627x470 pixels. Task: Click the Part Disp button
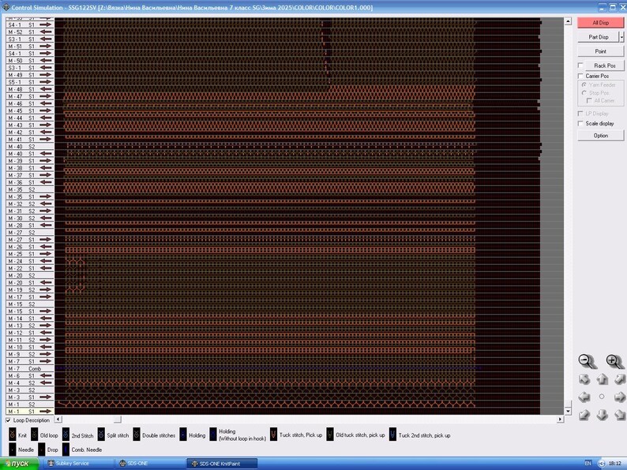(599, 37)
